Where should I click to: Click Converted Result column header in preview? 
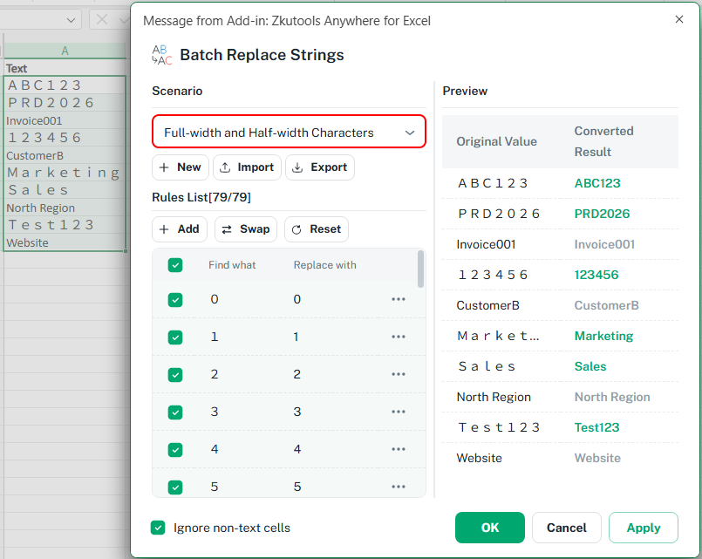604,141
